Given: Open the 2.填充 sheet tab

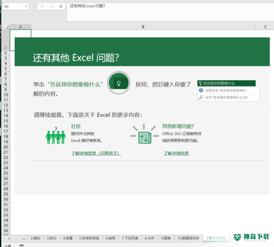Looking at the screenshot, I should [36, 238].
